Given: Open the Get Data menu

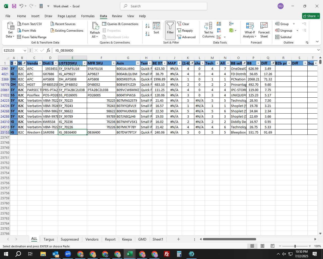Looking at the screenshot, I should tap(10, 30).
